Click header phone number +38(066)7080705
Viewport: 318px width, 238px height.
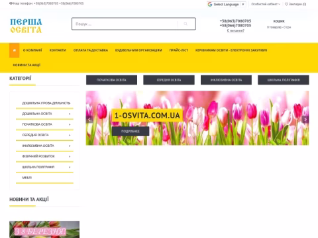pyautogui.click(x=235, y=26)
